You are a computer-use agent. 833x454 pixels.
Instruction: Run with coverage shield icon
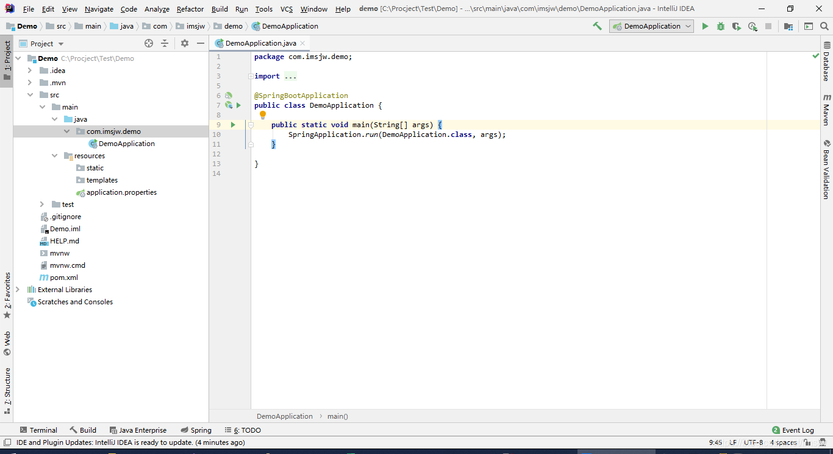[737, 26]
